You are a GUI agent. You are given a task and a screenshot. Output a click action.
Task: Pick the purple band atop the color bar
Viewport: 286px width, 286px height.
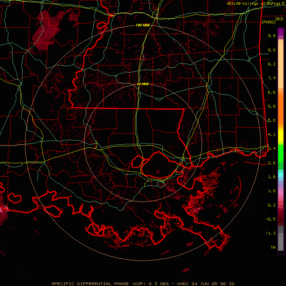281,32
